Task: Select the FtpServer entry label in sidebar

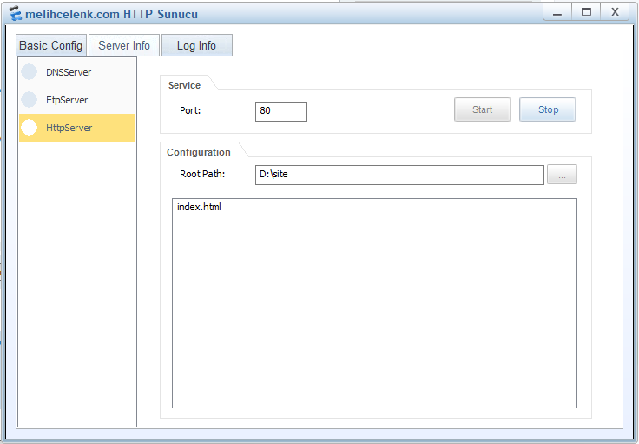Action: (67, 100)
